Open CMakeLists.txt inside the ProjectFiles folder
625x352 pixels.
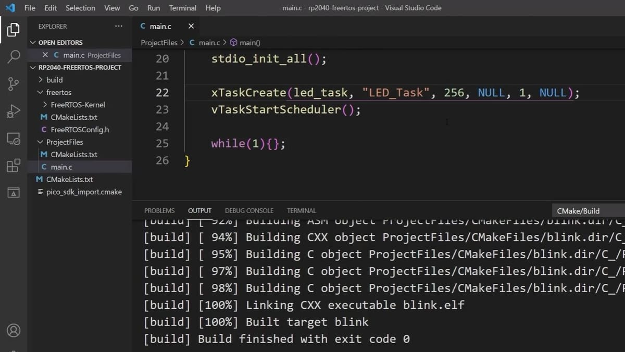coord(74,155)
